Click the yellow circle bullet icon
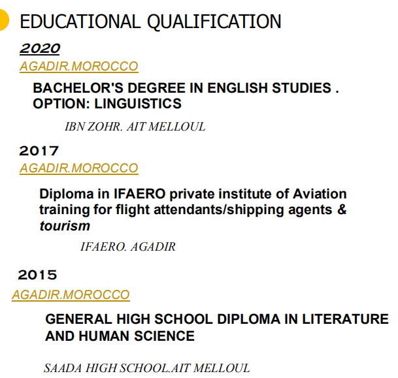 pyautogui.click(x=3, y=22)
